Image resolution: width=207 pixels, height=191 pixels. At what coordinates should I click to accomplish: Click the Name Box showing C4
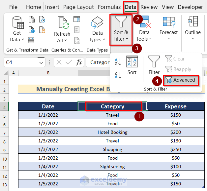20,62
